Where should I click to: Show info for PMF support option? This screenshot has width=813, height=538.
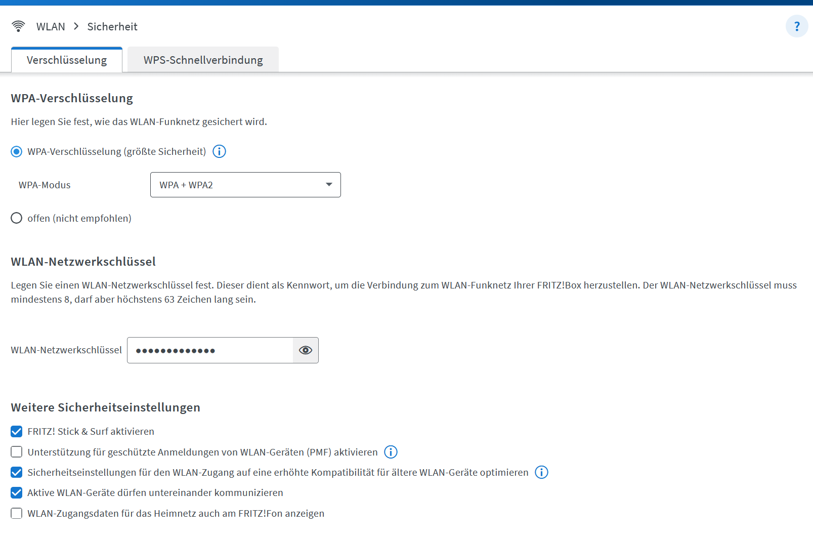tap(391, 452)
